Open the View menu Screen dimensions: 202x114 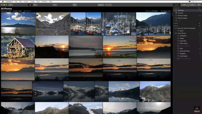pos(38,2)
